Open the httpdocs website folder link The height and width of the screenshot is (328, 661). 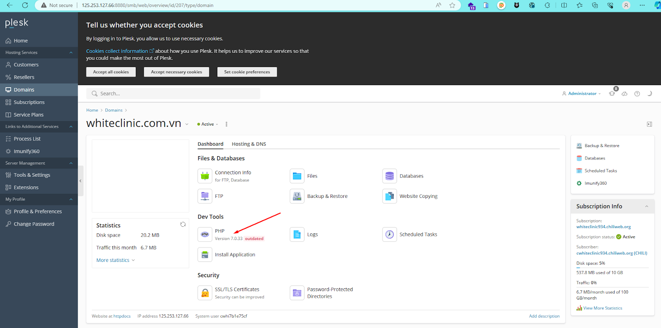(122, 316)
